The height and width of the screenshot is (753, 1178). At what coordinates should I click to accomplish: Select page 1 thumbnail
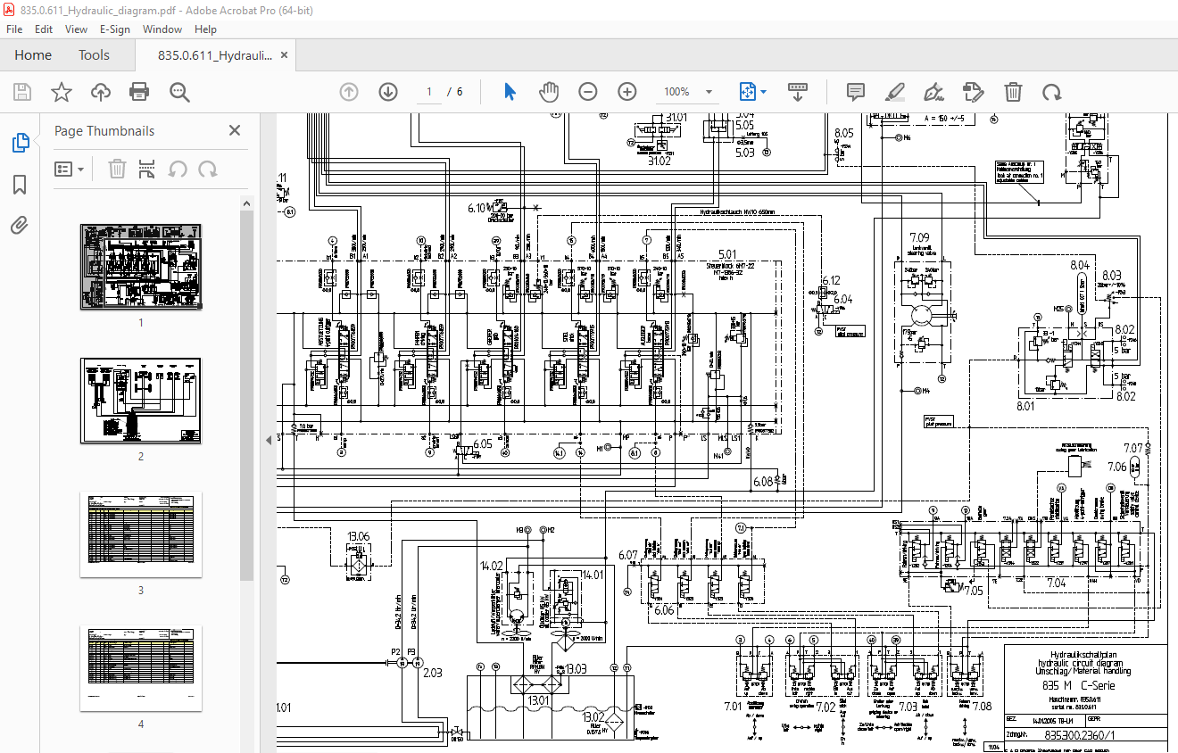141,267
